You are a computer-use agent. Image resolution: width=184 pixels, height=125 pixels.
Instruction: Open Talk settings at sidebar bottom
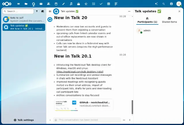coord(24,120)
